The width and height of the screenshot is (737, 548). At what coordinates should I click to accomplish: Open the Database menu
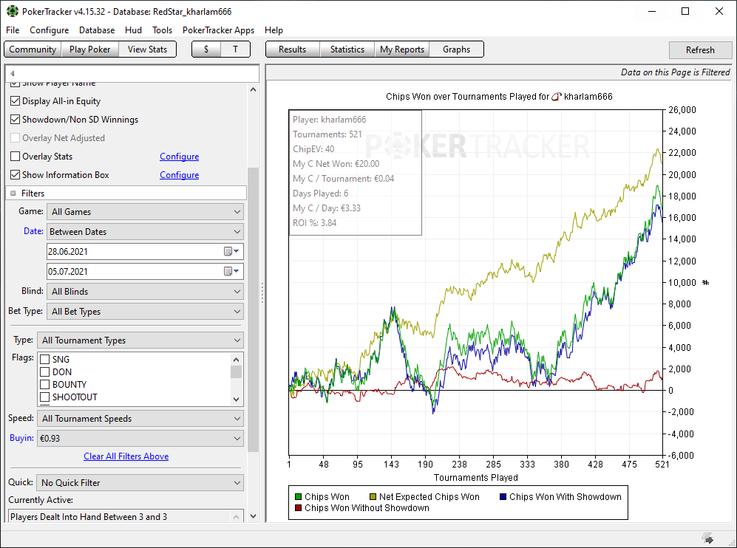[97, 30]
